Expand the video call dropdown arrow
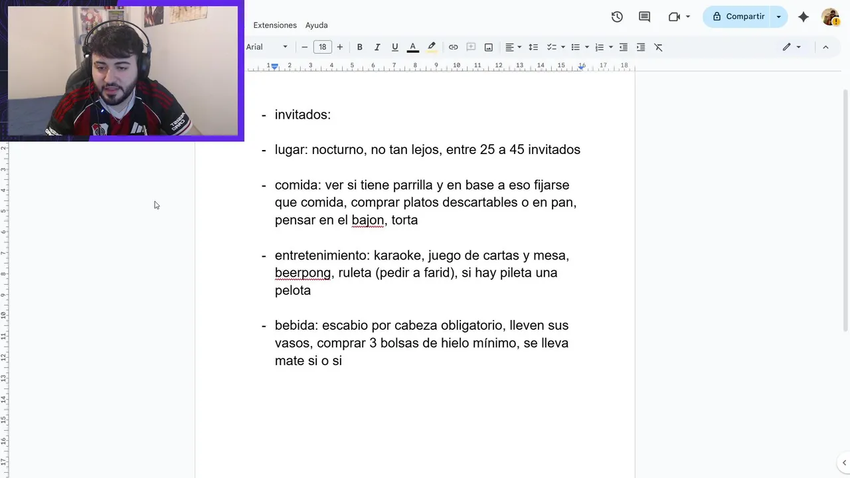Screen dimensions: 850x478 pyautogui.click(x=688, y=17)
